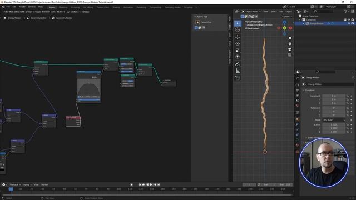Click the Location X value field
The width and height of the screenshot is (356, 200).
[334, 96]
